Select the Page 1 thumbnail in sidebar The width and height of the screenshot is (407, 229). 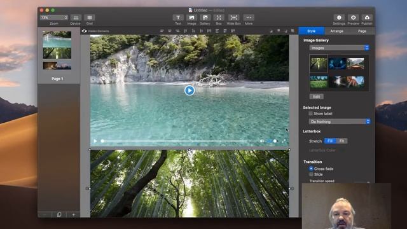[x=57, y=51]
